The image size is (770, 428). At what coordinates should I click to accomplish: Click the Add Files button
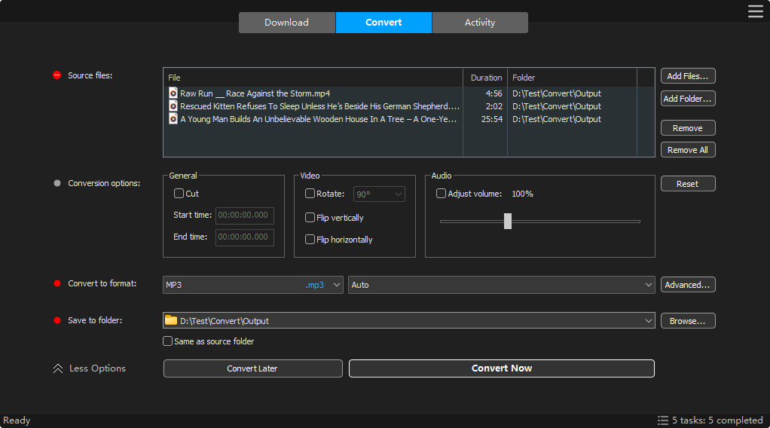coord(688,76)
